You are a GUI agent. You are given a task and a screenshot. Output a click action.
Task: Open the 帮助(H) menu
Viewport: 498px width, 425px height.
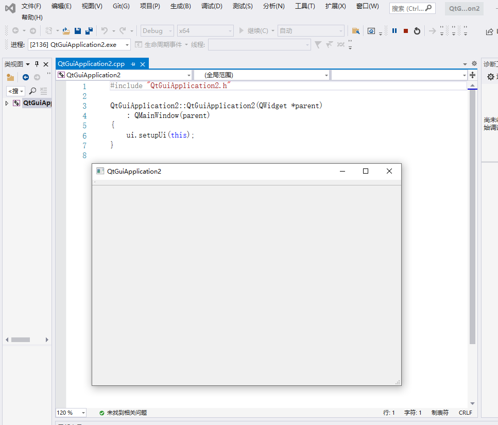[x=32, y=17]
